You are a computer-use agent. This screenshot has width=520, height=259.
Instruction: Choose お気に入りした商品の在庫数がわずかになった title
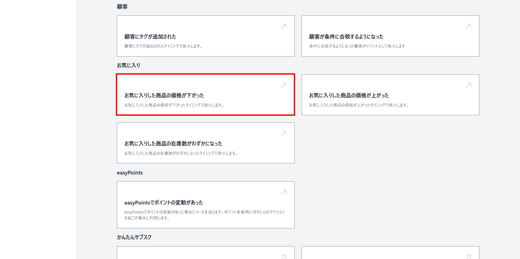pyautogui.click(x=173, y=143)
